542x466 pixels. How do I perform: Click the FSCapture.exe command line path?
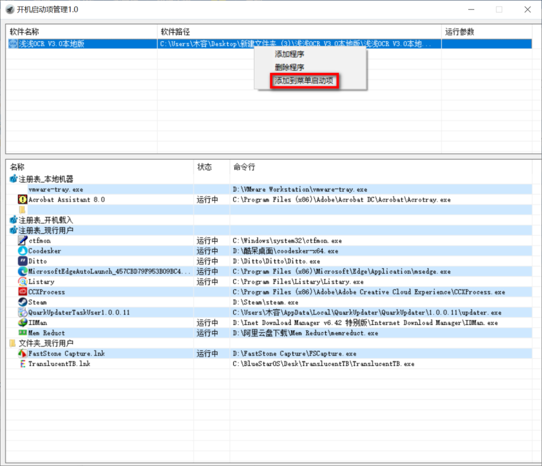tap(295, 353)
